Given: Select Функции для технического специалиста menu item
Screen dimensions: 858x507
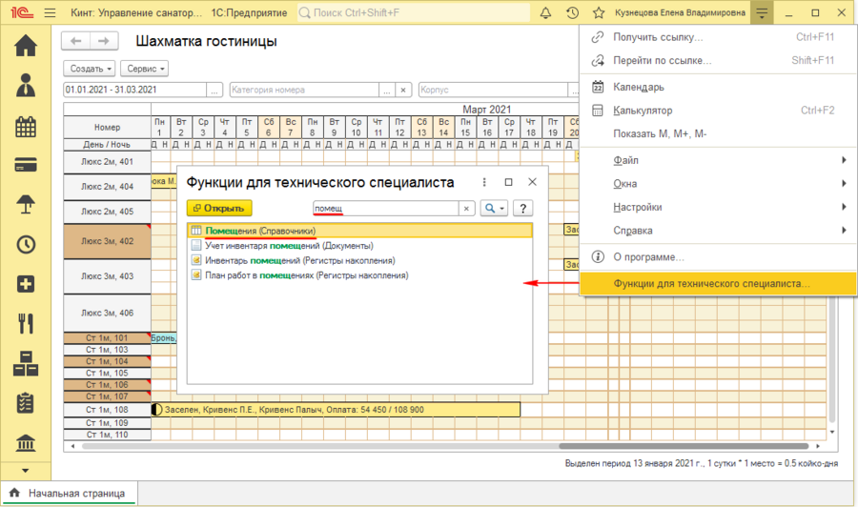Looking at the screenshot, I should tap(719, 284).
